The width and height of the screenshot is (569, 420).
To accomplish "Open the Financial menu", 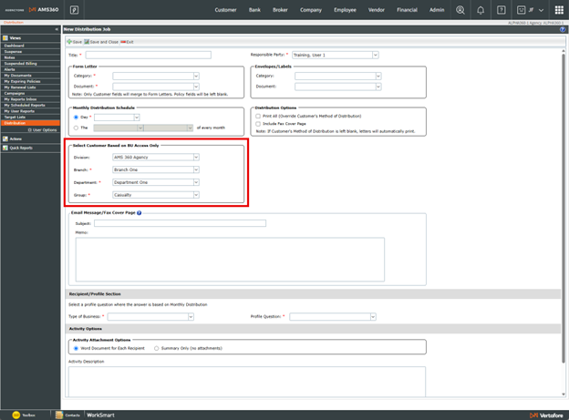I will (x=407, y=10).
